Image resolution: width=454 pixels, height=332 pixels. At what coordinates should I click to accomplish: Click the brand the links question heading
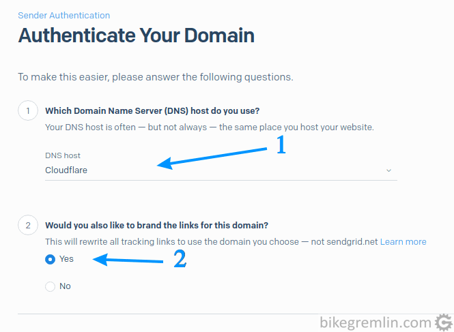coord(156,225)
